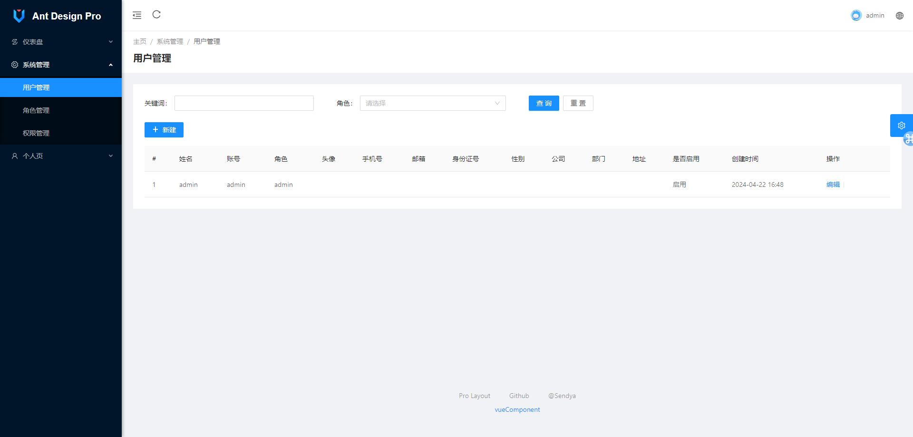
Task: Click the 性别 column header
Action: [x=518, y=159]
